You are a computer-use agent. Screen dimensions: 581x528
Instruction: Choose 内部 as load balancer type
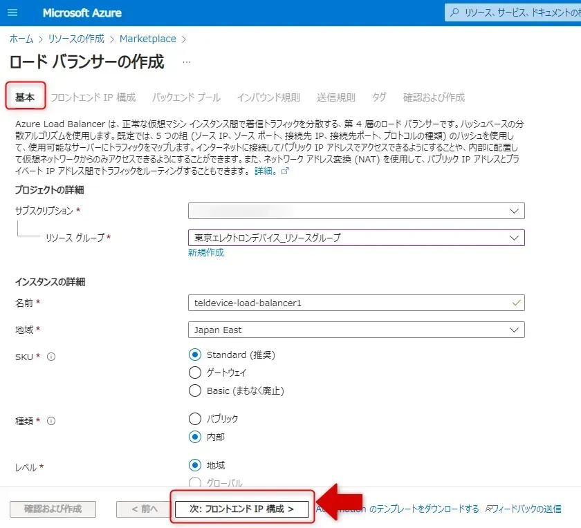195,437
